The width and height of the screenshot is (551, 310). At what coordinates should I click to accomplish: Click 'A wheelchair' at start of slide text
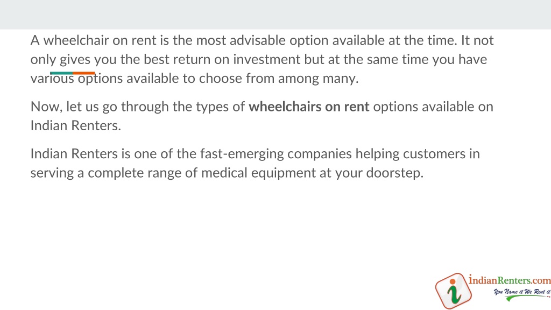[69, 40]
